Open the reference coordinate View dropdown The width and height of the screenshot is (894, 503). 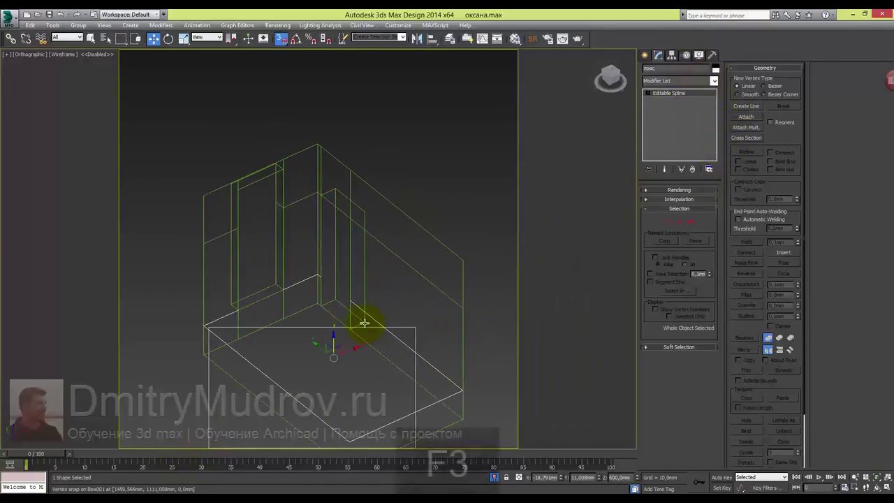(x=207, y=38)
